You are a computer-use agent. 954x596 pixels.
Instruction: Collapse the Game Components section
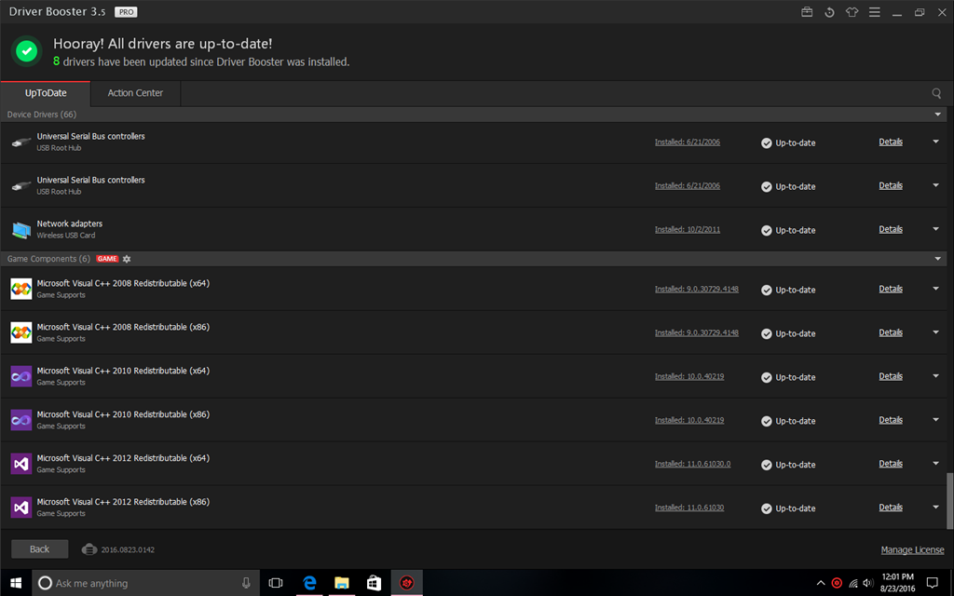(937, 259)
